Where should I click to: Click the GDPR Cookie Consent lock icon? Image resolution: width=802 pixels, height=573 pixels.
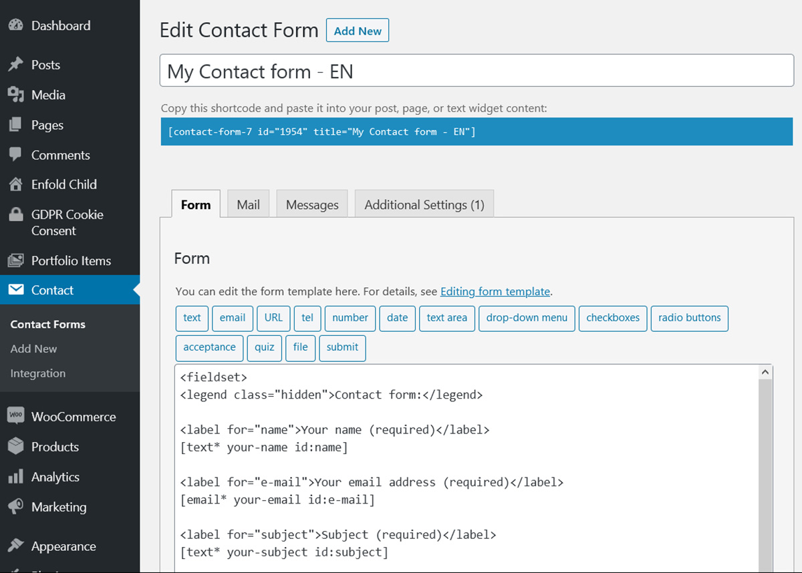(x=15, y=215)
